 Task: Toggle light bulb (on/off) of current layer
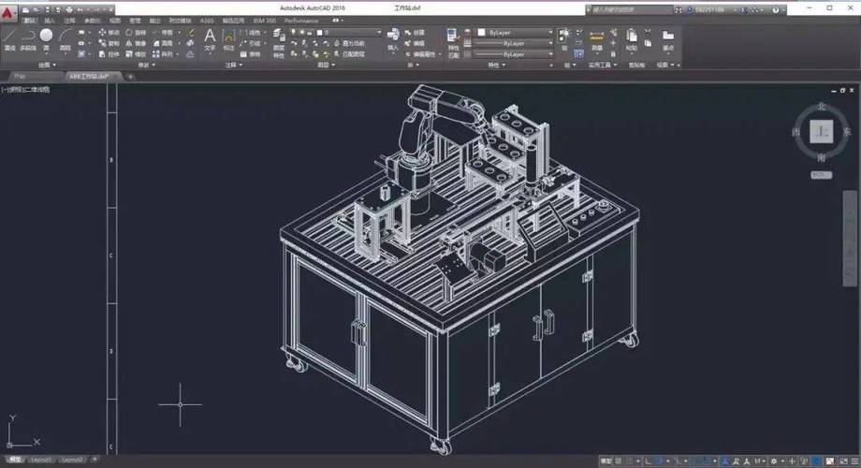coord(293,33)
